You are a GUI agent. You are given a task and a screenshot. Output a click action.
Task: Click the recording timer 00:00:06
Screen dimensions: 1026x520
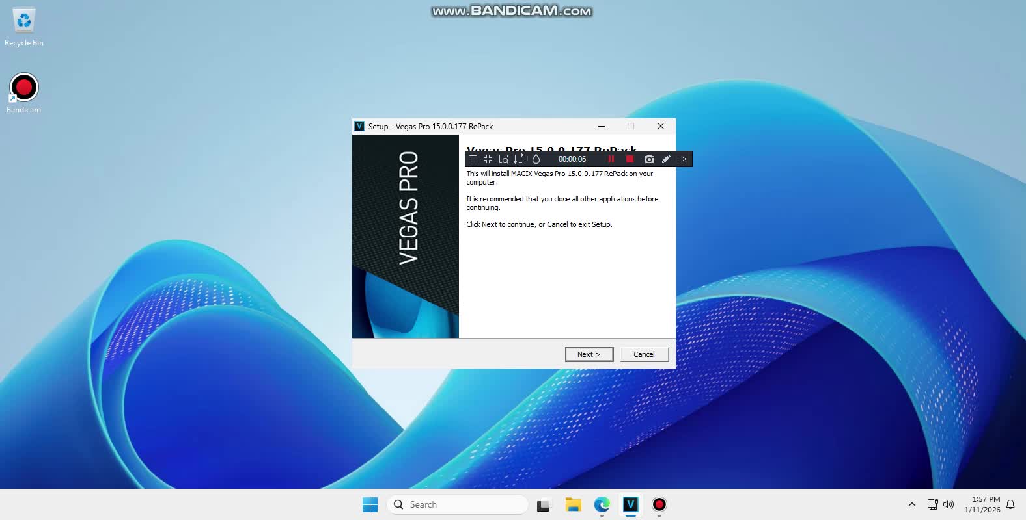(x=572, y=159)
